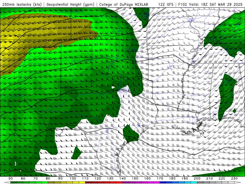Click the right arrow end of color bar
The image size is (245, 184).
tap(237, 182)
